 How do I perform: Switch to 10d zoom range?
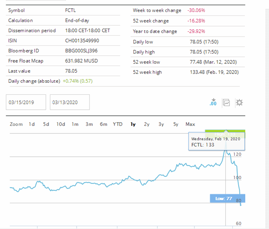pyautogui.click(x=61, y=124)
